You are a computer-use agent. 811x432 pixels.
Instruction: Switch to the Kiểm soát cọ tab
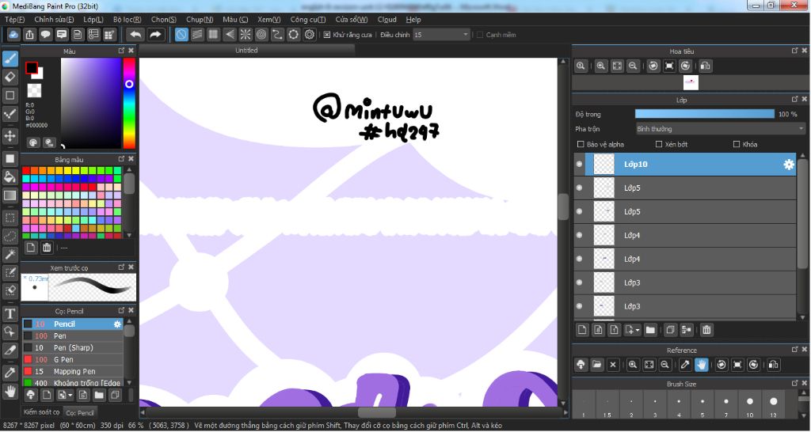coord(41,412)
